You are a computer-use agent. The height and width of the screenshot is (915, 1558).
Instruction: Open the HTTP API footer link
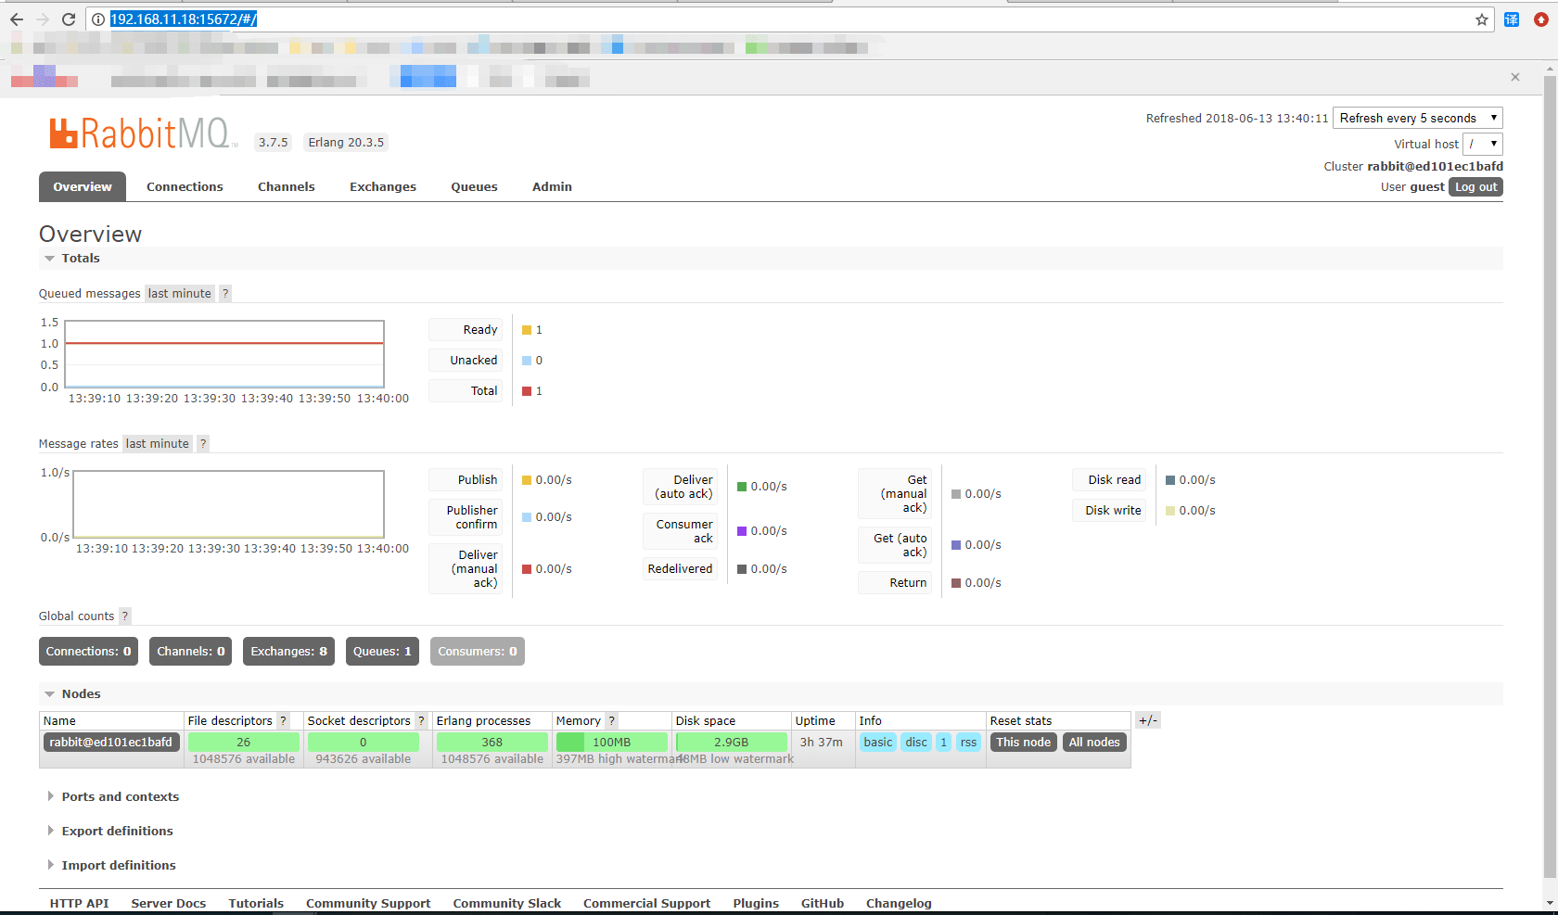coord(79,904)
